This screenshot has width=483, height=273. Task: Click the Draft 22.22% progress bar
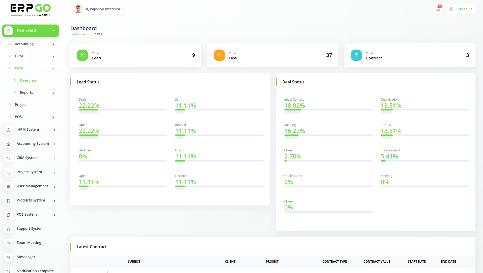[x=123, y=110]
